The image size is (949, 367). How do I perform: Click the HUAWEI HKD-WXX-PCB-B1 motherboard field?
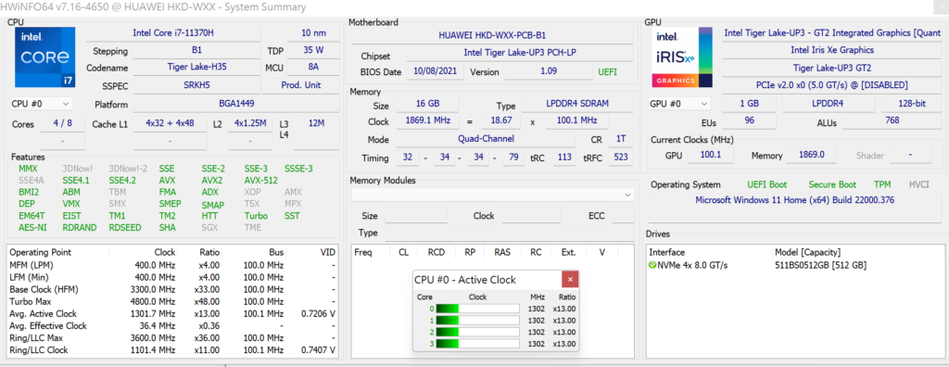coord(492,35)
